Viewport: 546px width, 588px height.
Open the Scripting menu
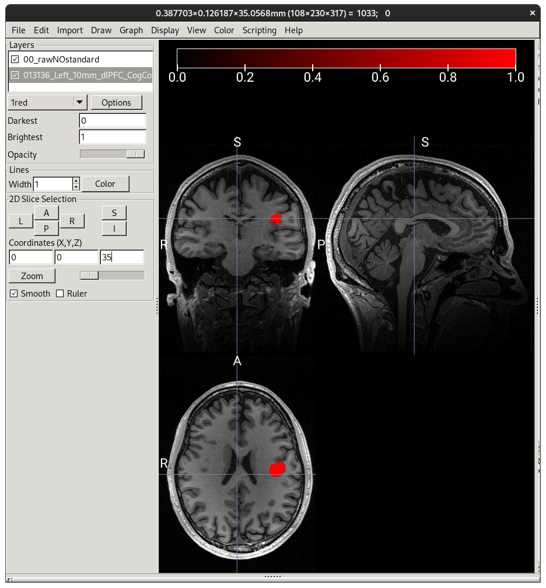(259, 30)
